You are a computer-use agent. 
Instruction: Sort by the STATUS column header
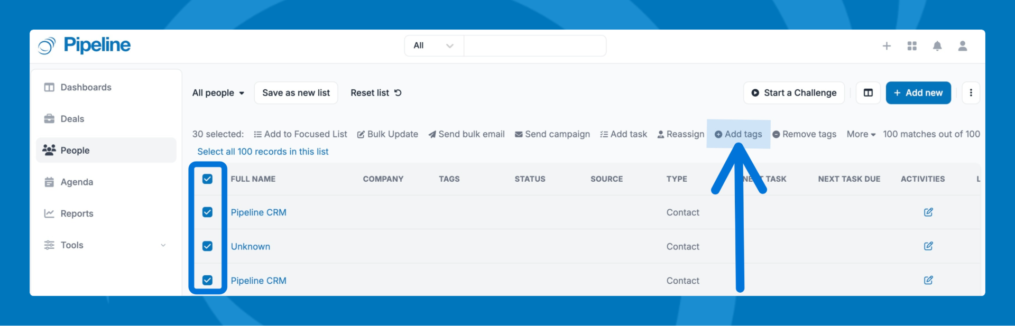tap(530, 179)
